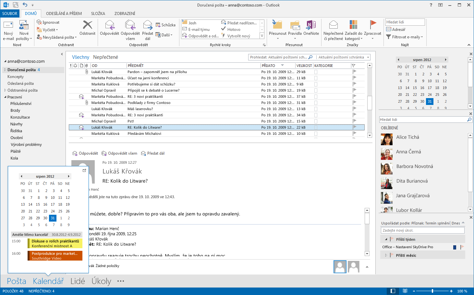Reply with a Schůzka meeting
This screenshot has width=474, height=295.
click(165, 25)
